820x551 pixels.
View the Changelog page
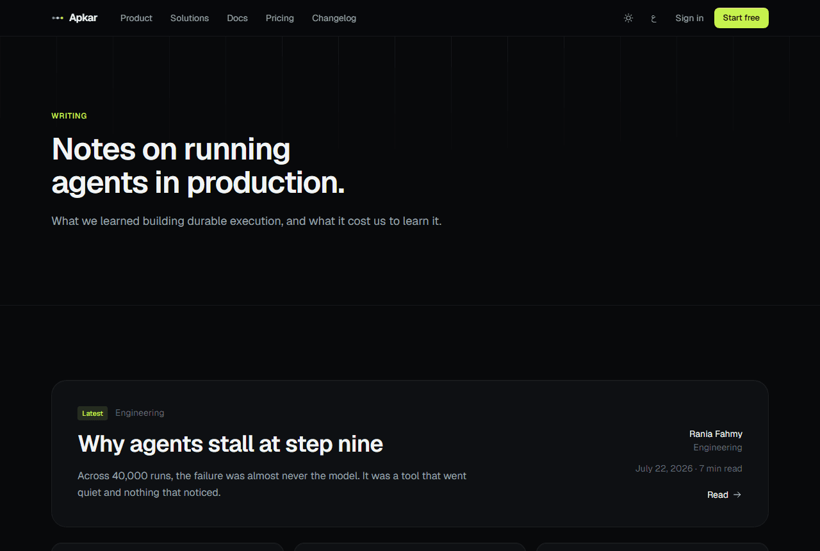click(334, 18)
